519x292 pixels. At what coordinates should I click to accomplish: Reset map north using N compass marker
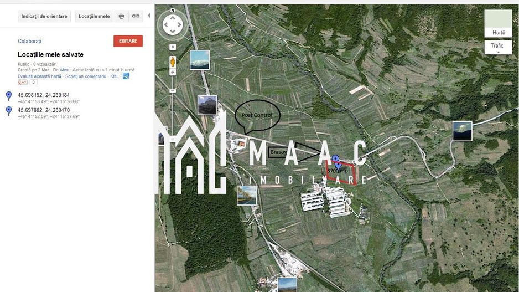[173, 11]
